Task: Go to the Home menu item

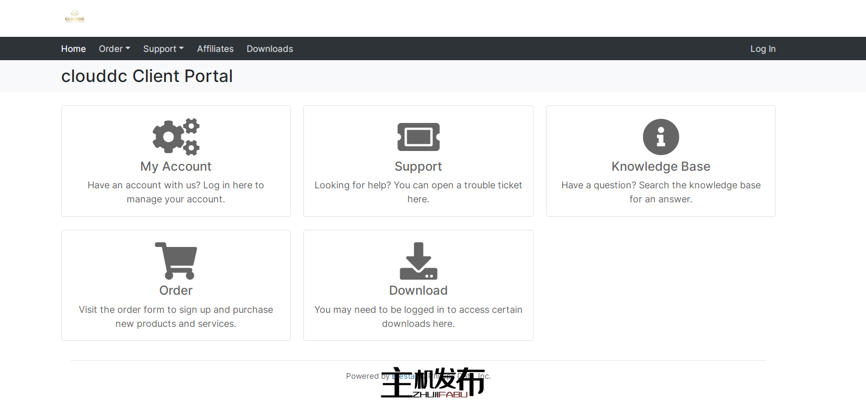Action: [73, 49]
